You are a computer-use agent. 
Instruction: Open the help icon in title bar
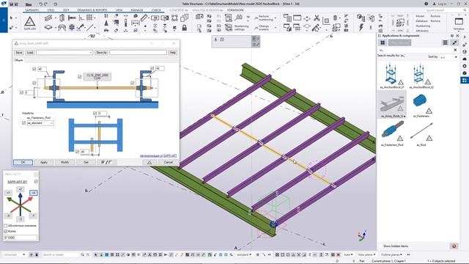point(426,4)
